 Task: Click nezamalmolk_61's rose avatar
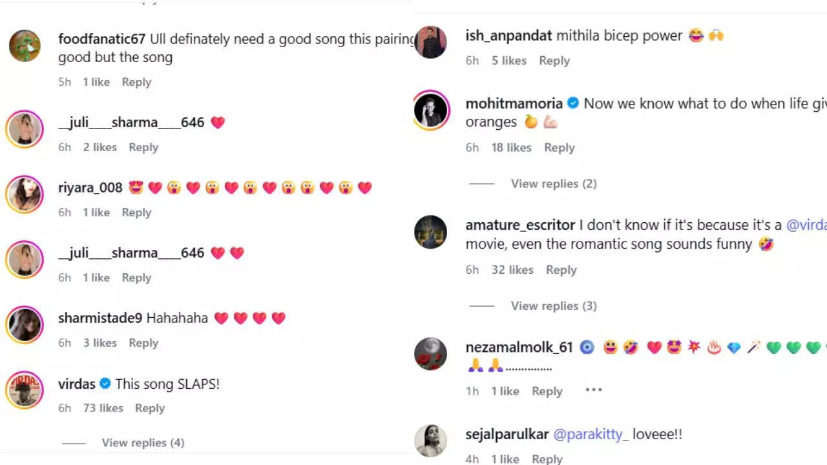[x=430, y=354]
